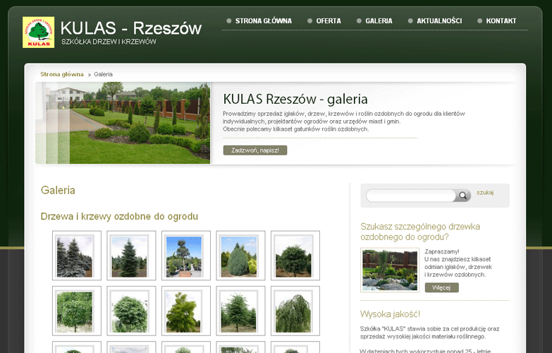Open the round green tree thumbnail
Image resolution: width=552 pixels, height=353 pixels.
pyautogui.click(x=131, y=311)
